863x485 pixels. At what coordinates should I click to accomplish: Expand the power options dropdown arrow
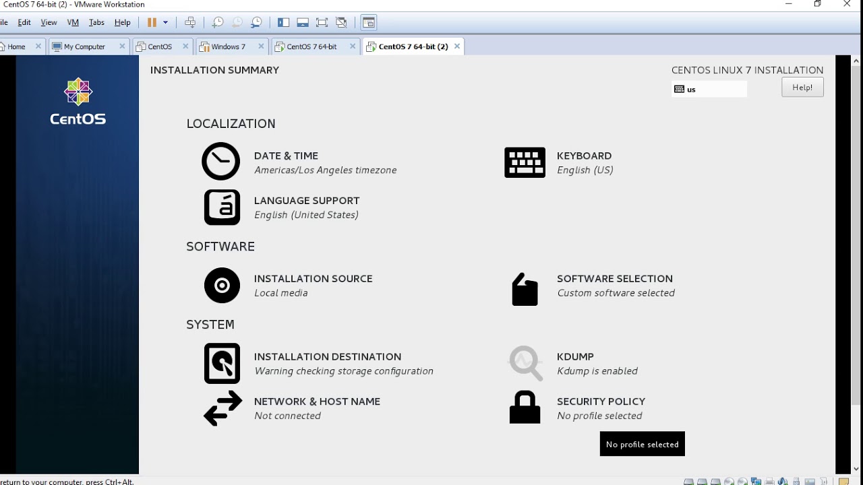(x=165, y=22)
